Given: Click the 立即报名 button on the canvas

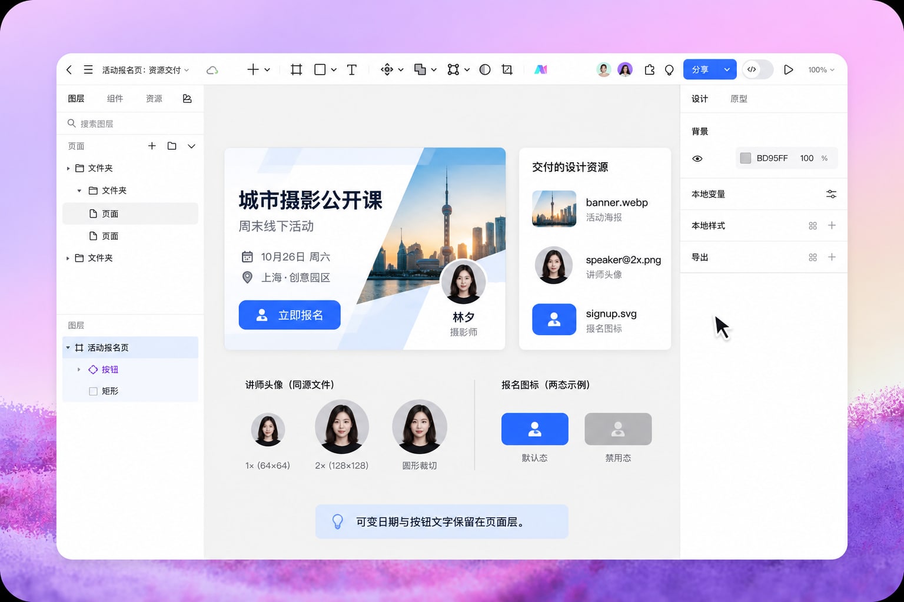Looking at the screenshot, I should coord(290,315).
